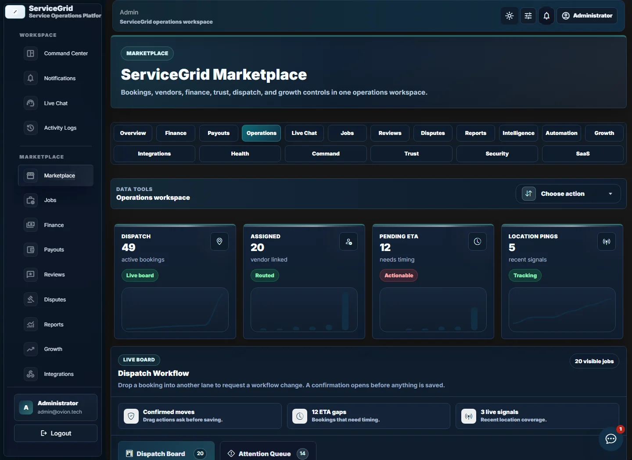
Task: Click the Logout button
Action: pyautogui.click(x=56, y=433)
